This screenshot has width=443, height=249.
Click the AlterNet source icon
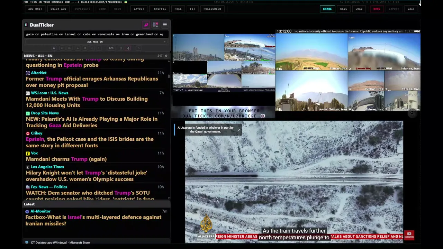(x=28, y=73)
